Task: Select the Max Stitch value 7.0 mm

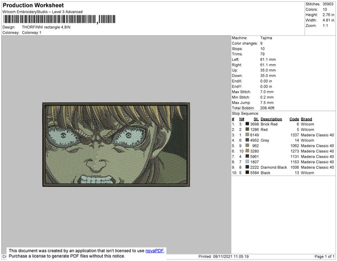Action: tap(267, 92)
